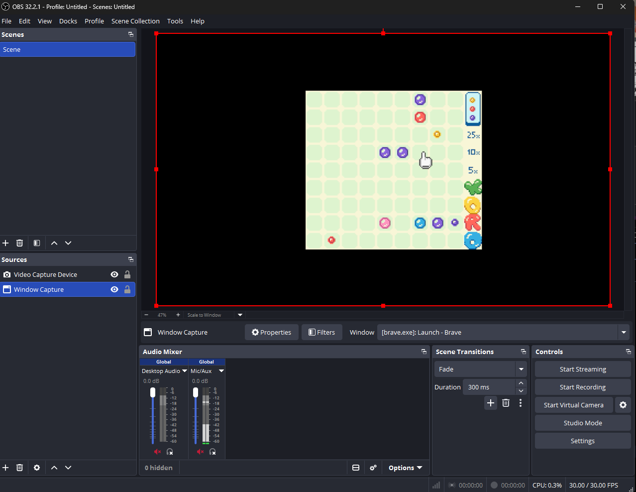Open the Tools menu
The width and height of the screenshot is (636, 492).
pyautogui.click(x=175, y=21)
